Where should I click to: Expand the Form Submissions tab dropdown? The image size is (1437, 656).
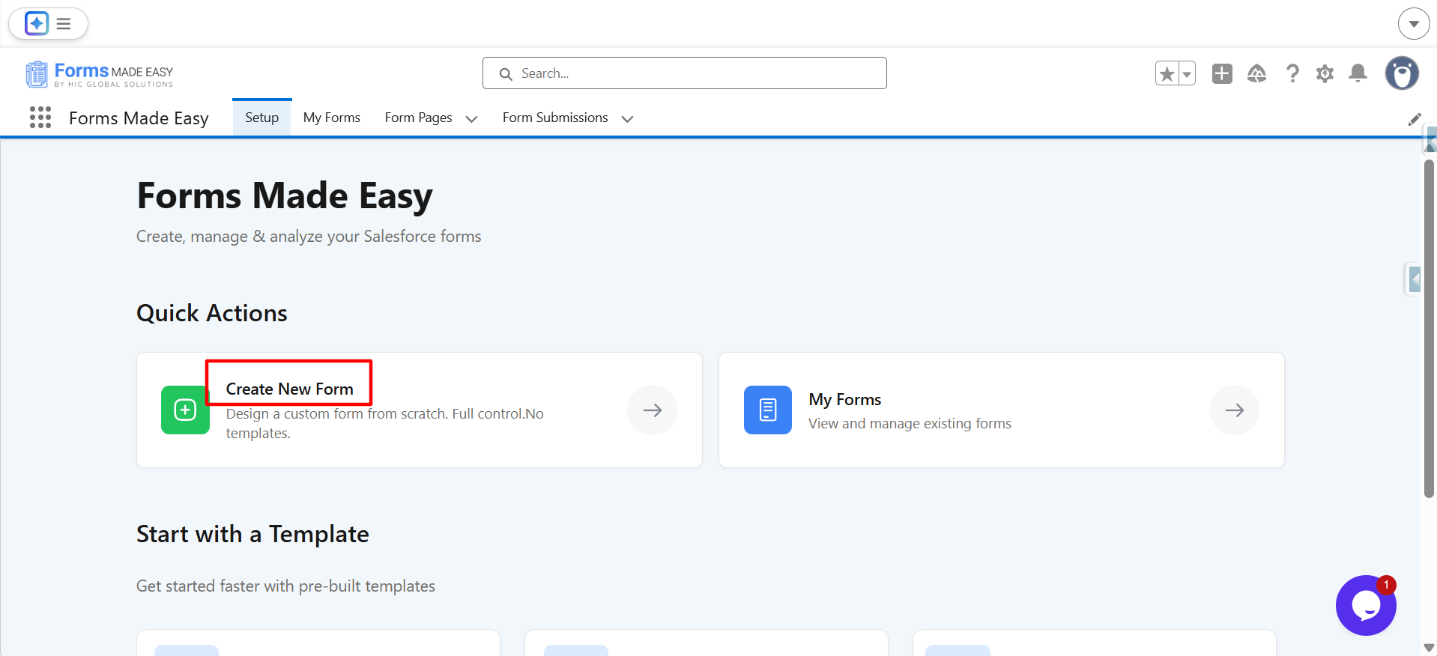(x=627, y=118)
